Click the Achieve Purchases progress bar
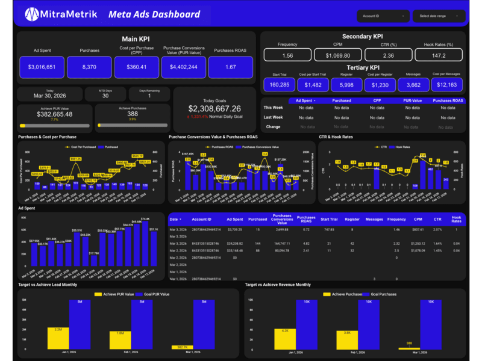Viewport: 482px width, 361px height. (132, 126)
